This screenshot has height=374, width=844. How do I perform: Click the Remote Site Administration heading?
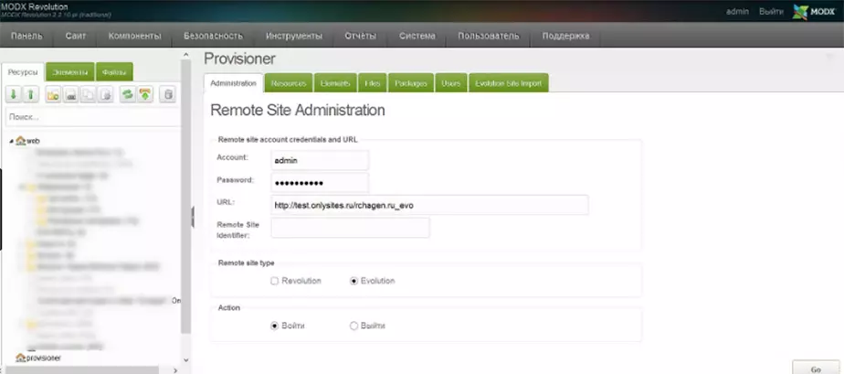tap(298, 110)
